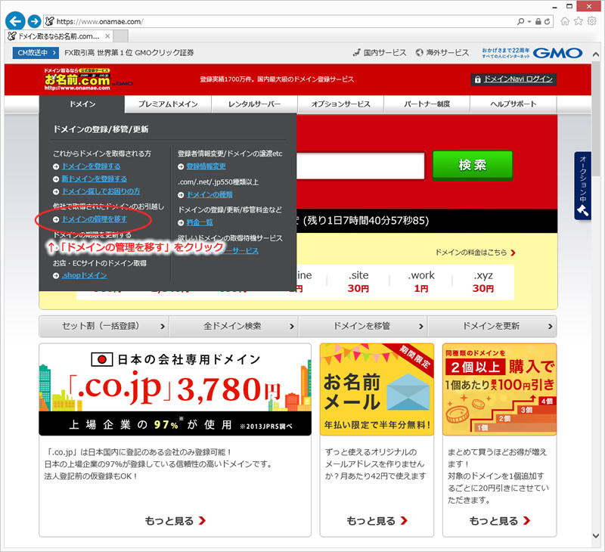Open a new blank tab

click(121, 36)
